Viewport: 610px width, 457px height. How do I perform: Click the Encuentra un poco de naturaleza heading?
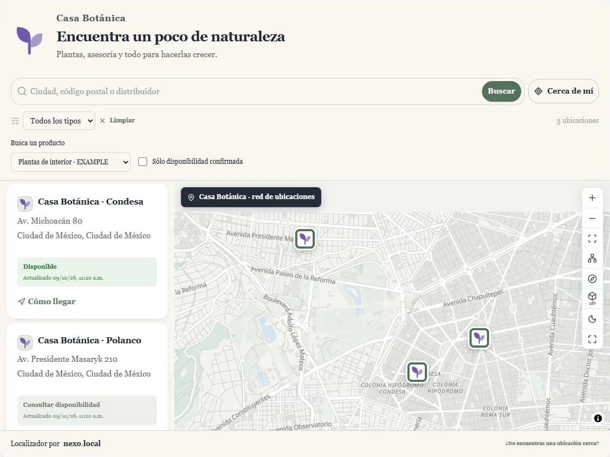pos(171,36)
